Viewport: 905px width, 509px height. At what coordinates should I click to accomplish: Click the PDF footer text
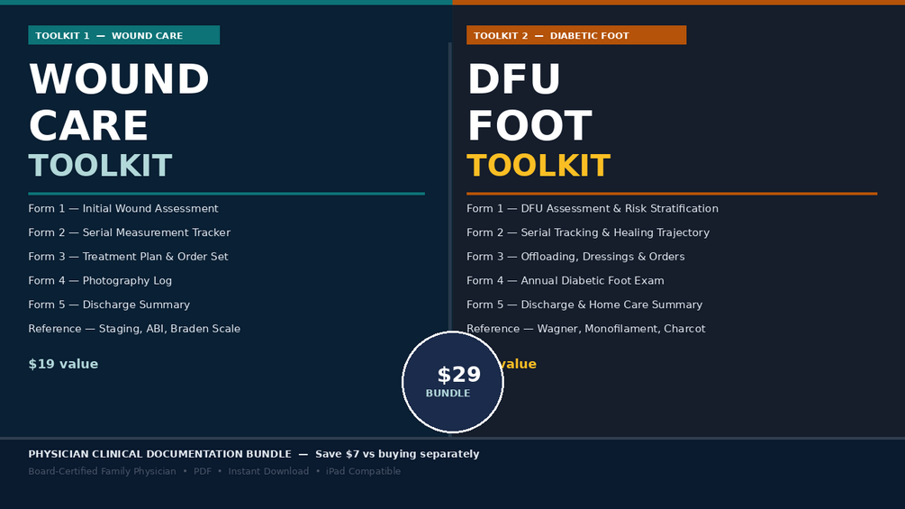[x=202, y=471]
